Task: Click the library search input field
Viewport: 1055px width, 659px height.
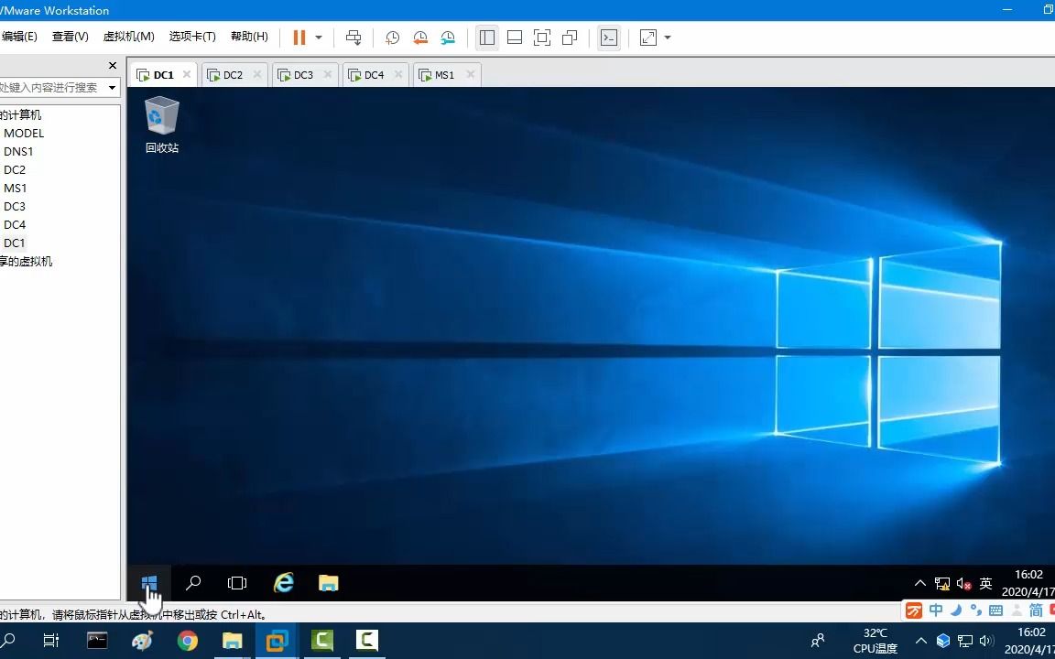Action: pos(51,88)
